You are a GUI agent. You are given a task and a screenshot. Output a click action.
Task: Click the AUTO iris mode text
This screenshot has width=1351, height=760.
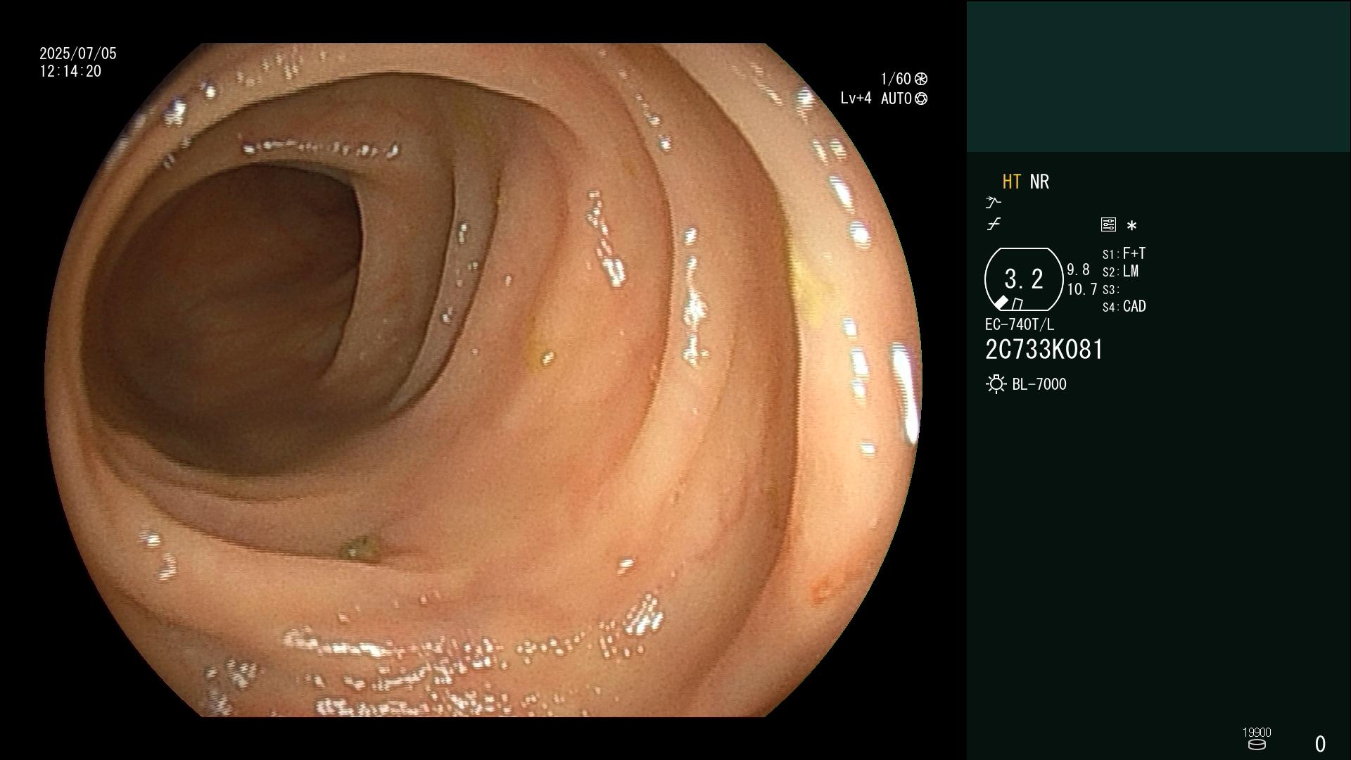896,99
